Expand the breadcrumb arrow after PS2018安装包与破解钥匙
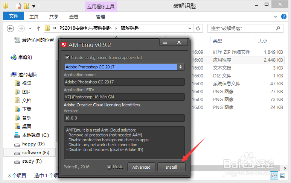Screen dimensions: 291x183 [x=116, y=28]
